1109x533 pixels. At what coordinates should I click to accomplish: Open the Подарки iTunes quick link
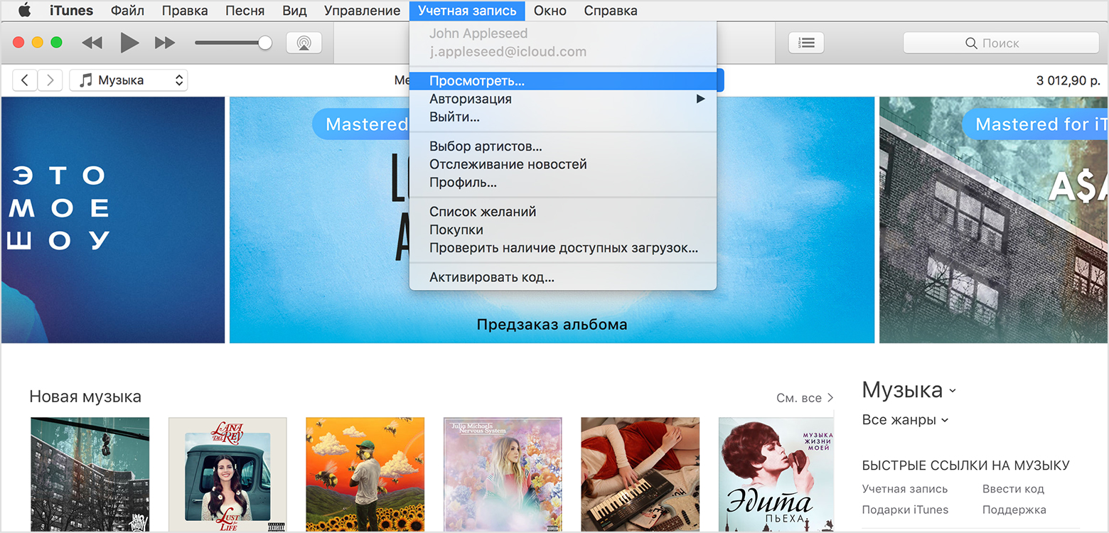905,510
